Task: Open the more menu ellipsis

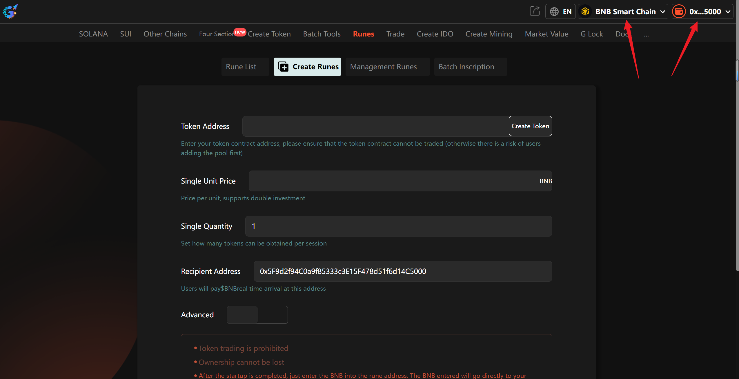Action: point(646,34)
